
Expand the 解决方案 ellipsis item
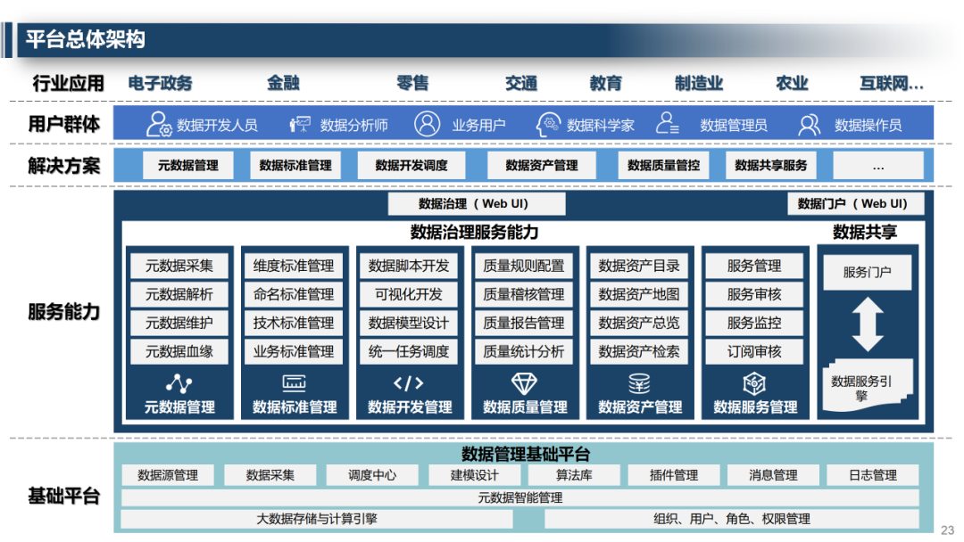tap(880, 165)
